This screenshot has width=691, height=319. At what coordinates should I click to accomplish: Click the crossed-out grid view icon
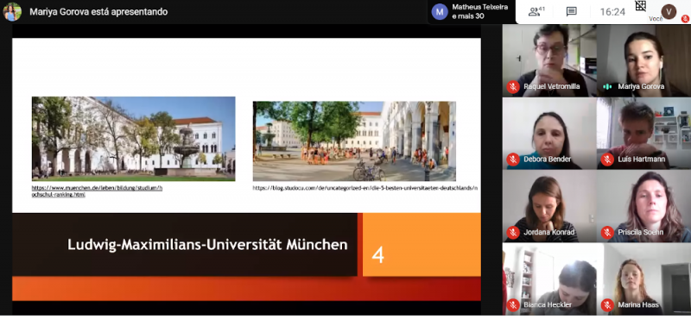(x=640, y=5)
